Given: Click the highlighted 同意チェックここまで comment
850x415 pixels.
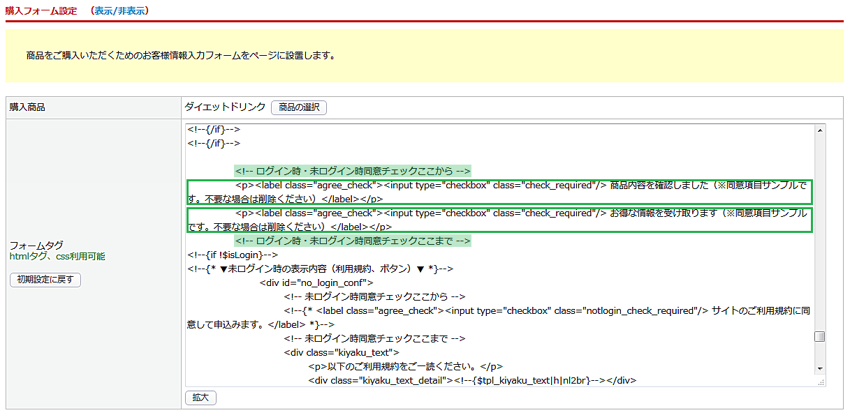Looking at the screenshot, I should [353, 241].
